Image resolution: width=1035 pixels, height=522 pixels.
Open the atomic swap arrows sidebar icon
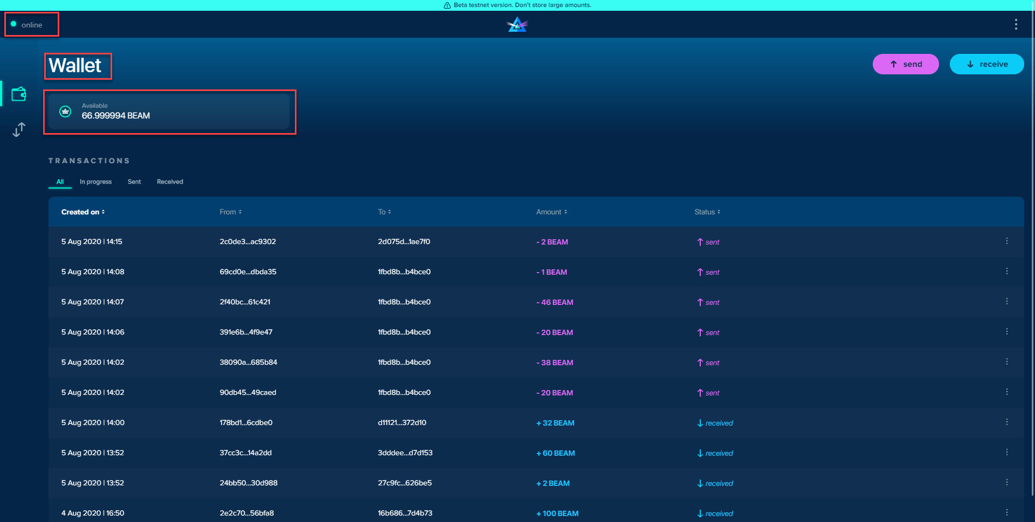(19, 130)
